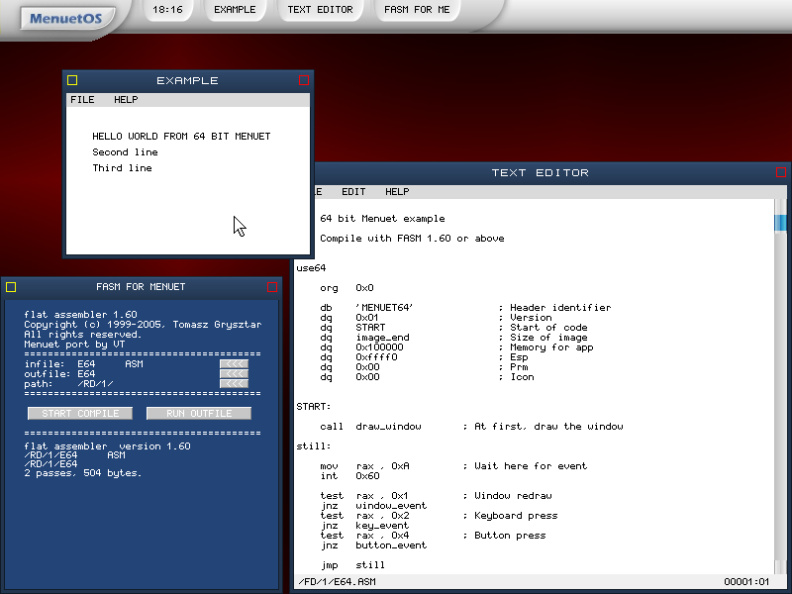Click the "Copyright (c) 1999-2005, Tomasz Grysztar" line
The image size is (792, 594).
[143, 325]
